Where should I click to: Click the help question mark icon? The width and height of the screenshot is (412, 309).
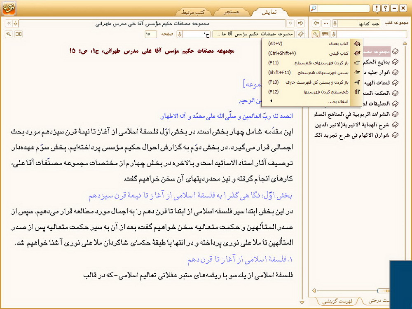tap(385, 8)
